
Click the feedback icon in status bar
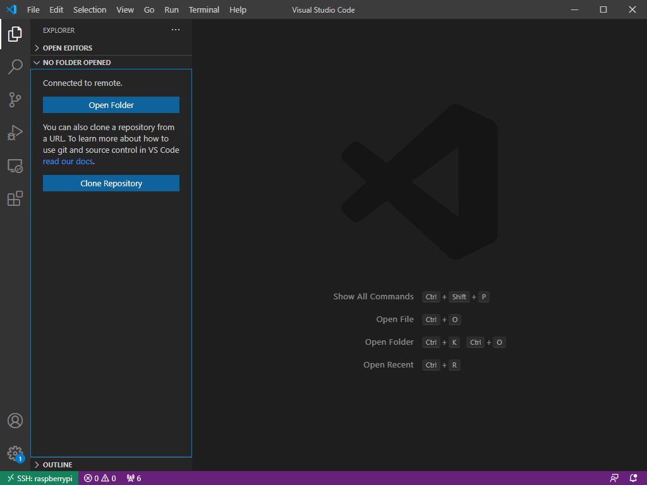coord(614,479)
